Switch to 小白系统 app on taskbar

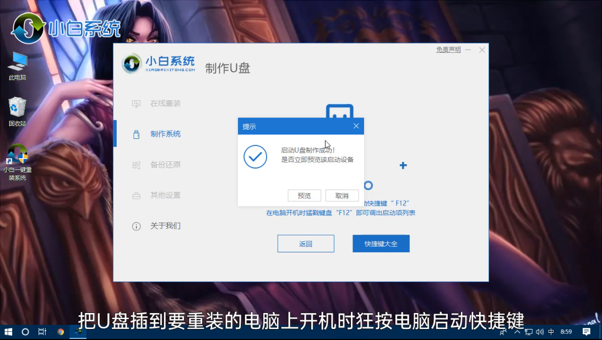click(x=78, y=332)
